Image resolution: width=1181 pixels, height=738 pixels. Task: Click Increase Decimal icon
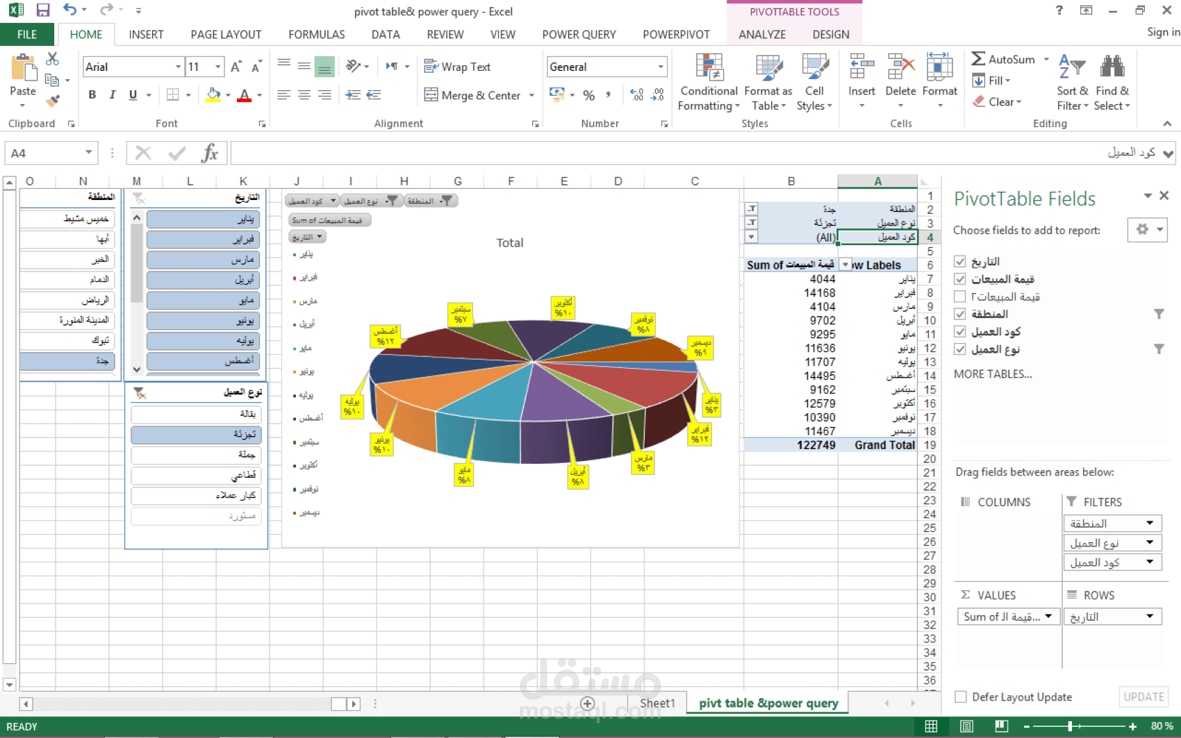pos(636,95)
